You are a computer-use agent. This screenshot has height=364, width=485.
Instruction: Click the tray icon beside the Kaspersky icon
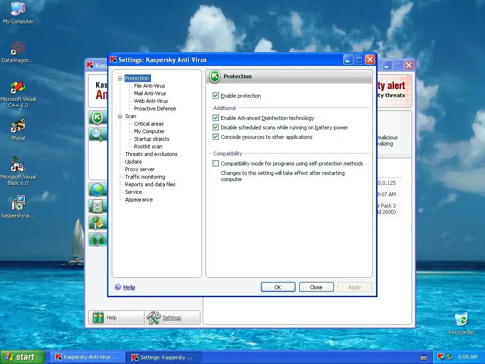[x=449, y=357]
